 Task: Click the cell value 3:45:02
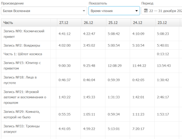coord(89,45)
